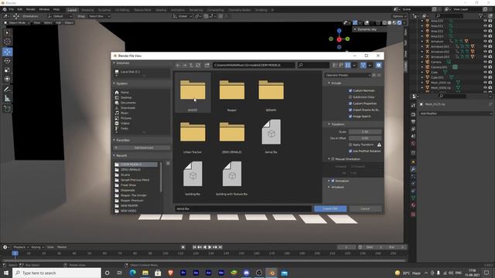The width and height of the screenshot is (495, 278).
Task: Open the Operator Presets dropdown
Action: tap(347, 76)
